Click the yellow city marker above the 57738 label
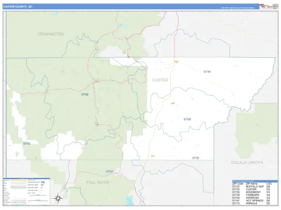 pyautogui.click(x=173, y=103)
